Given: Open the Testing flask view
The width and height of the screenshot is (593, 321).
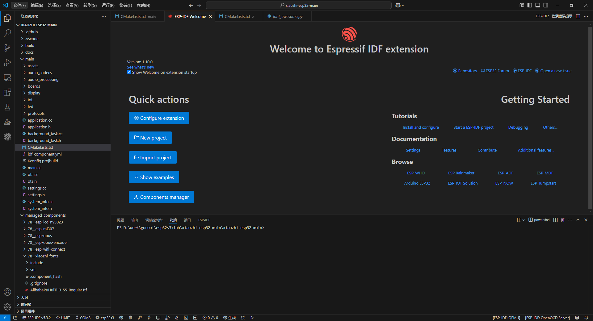Looking at the screenshot, I should click(x=7, y=107).
